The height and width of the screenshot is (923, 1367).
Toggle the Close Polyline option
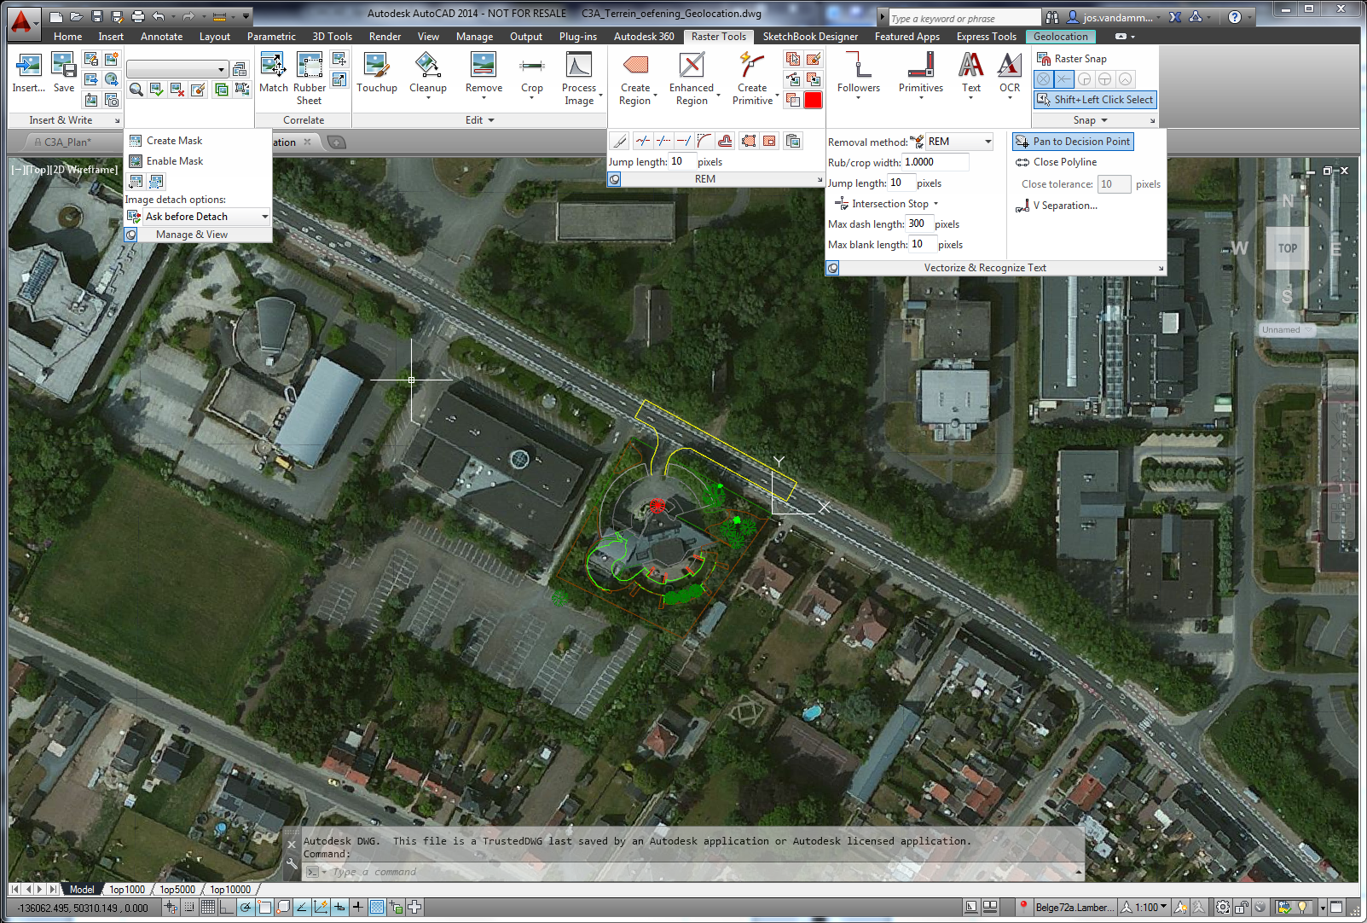coord(1056,162)
